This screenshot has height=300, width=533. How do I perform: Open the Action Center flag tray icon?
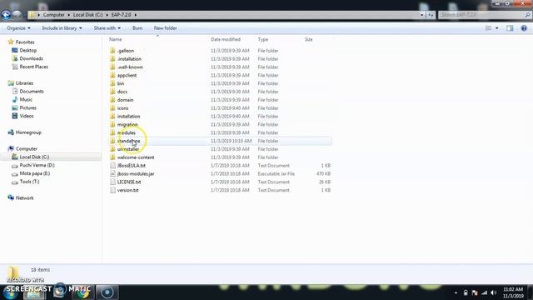[475, 292]
